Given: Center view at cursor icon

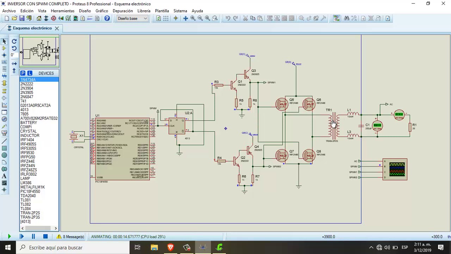Looking at the screenshot, I should tap(185, 18).
